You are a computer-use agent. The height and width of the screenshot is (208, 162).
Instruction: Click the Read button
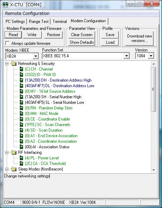(x=13, y=35)
